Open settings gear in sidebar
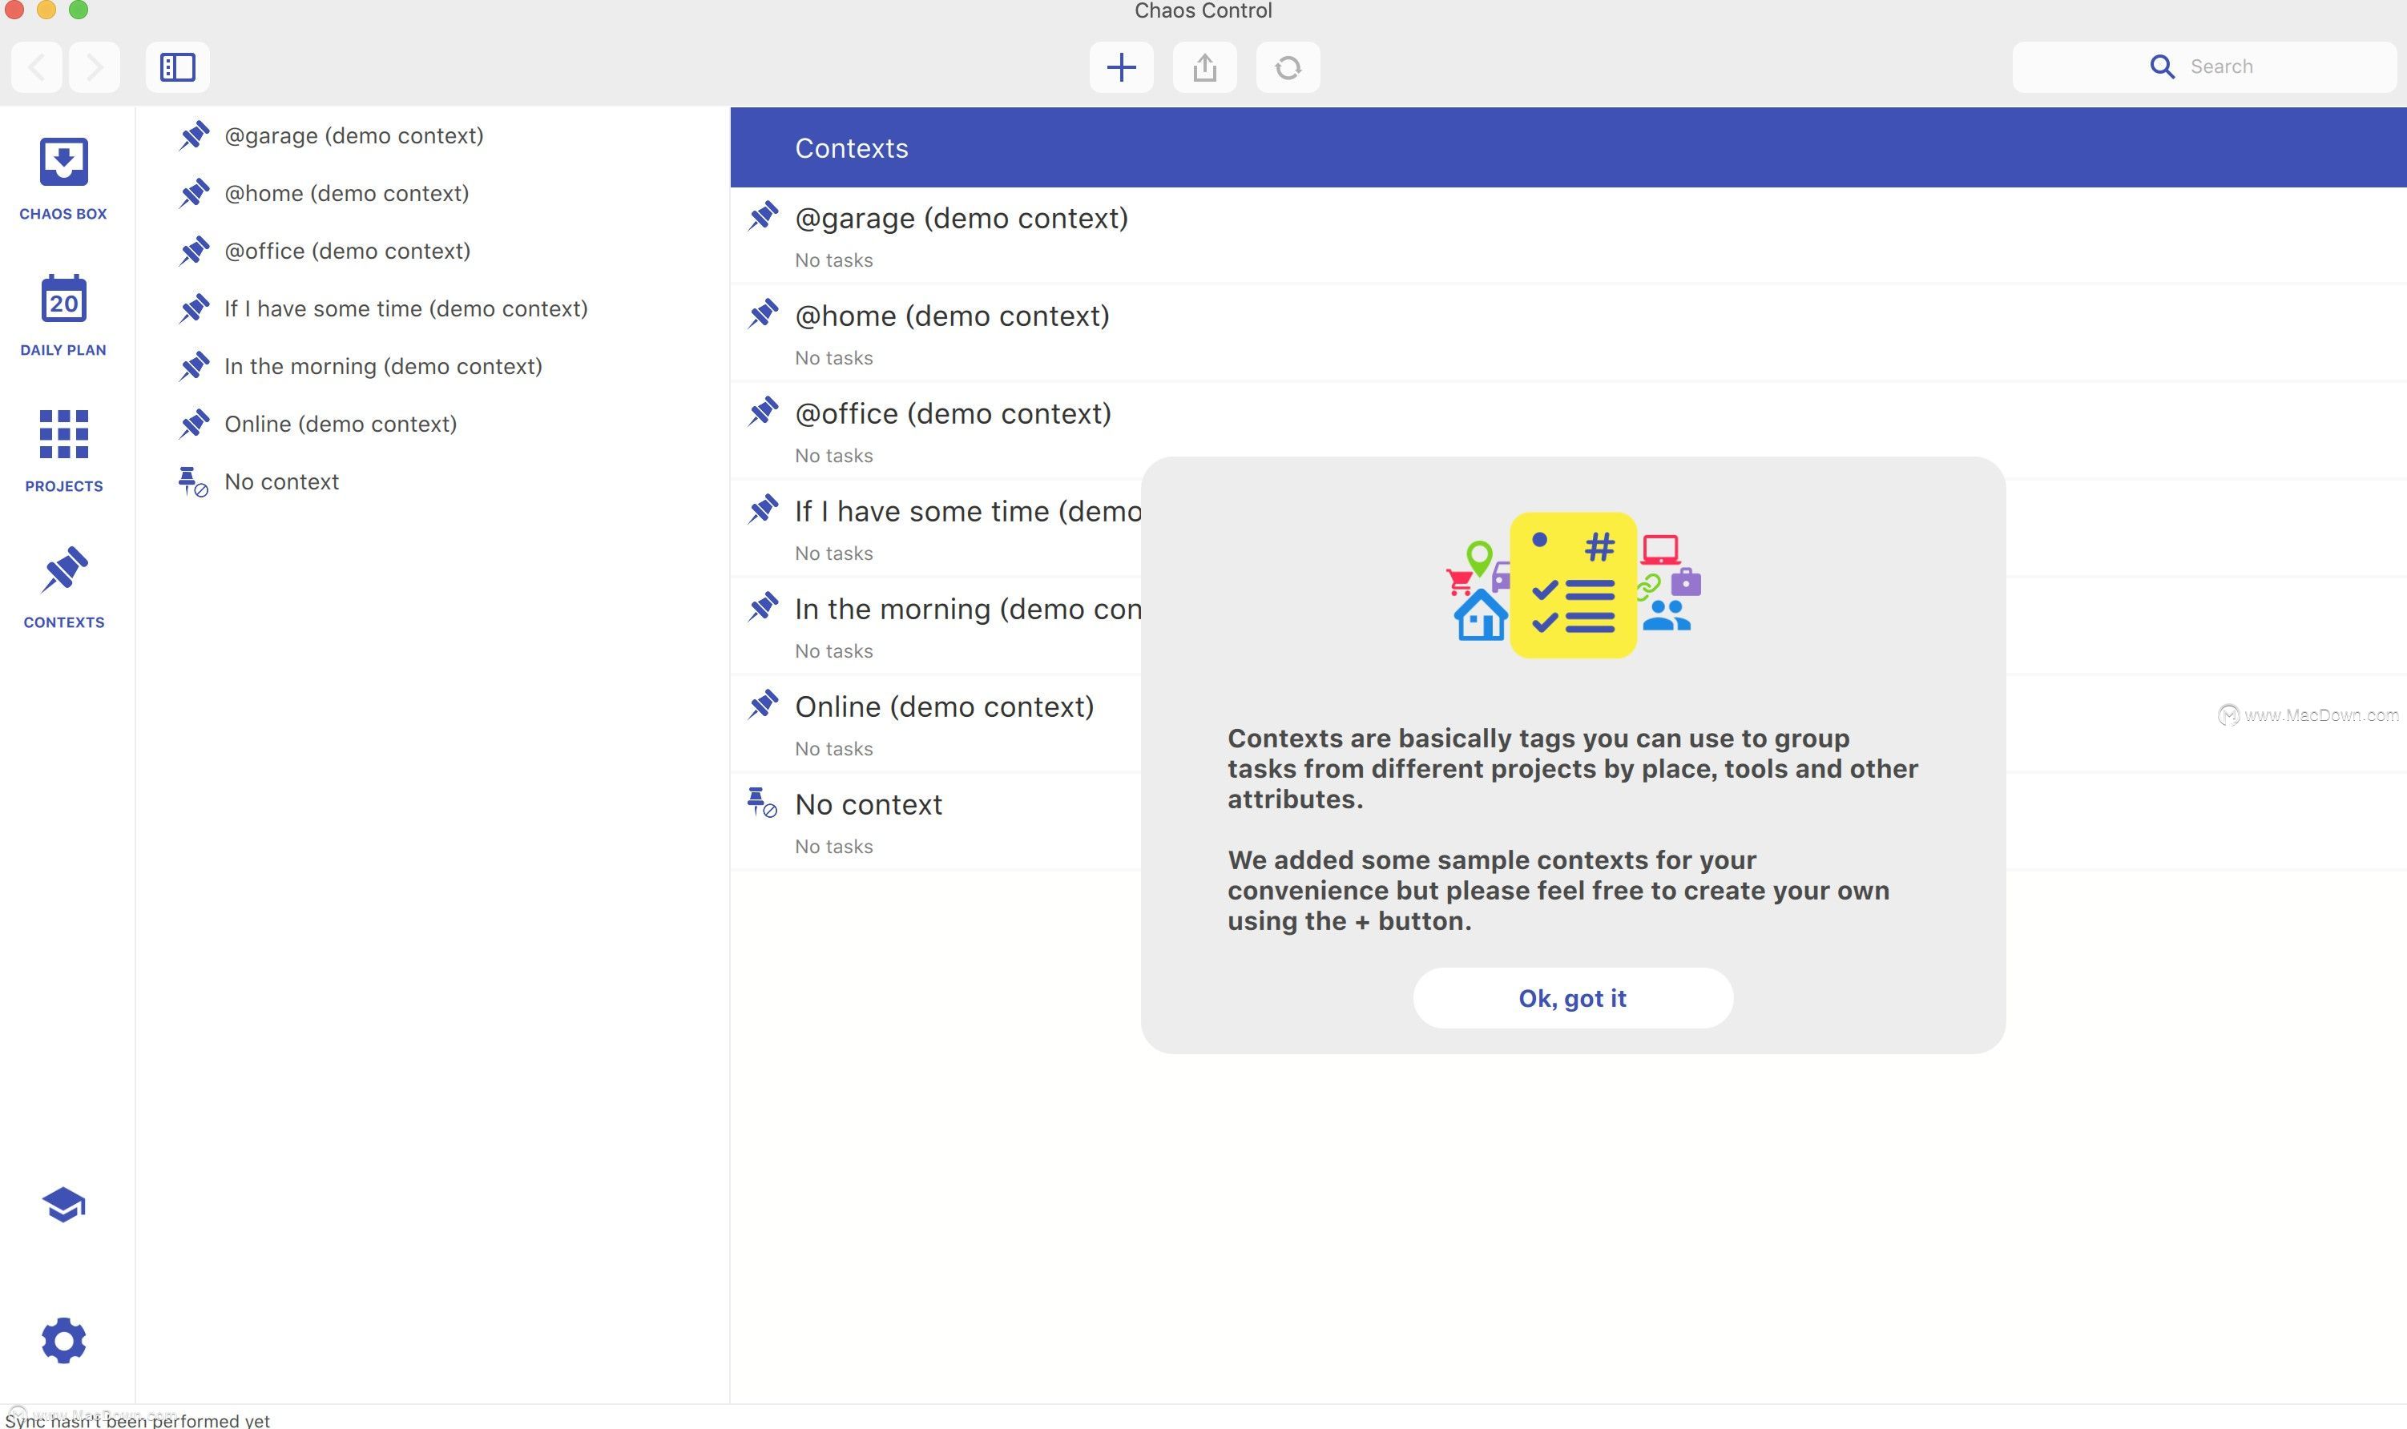The width and height of the screenshot is (2407, 1429). pos(63,1339)
